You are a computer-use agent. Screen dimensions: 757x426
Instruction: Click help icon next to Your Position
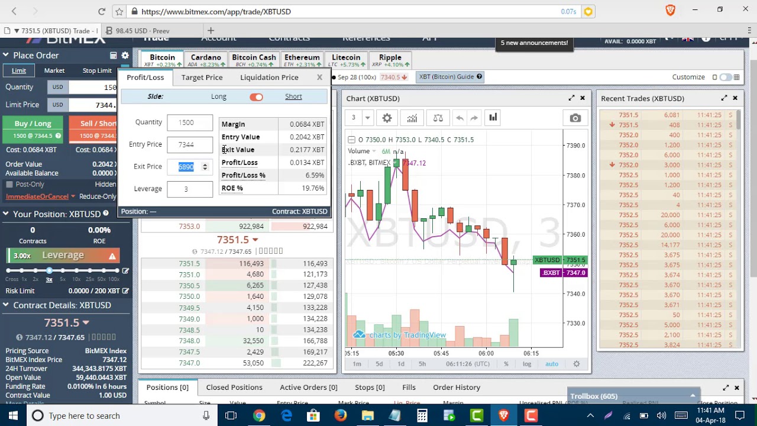pos(106,214)
